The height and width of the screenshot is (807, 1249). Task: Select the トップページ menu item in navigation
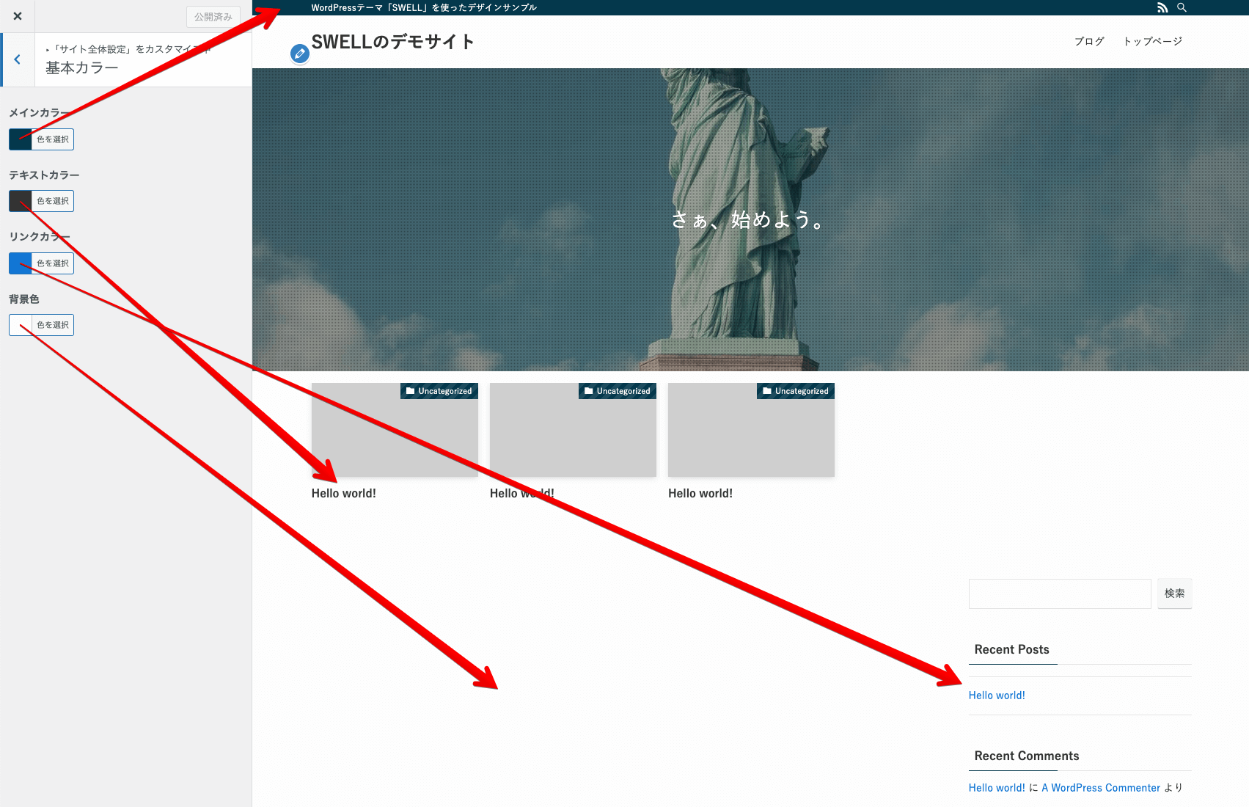coord(1152,41)
